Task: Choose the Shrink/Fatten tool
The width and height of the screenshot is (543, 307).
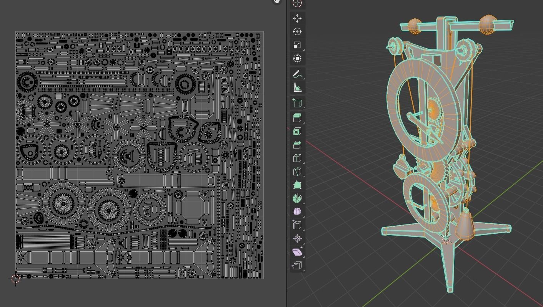Action: [x=297, y=238]
